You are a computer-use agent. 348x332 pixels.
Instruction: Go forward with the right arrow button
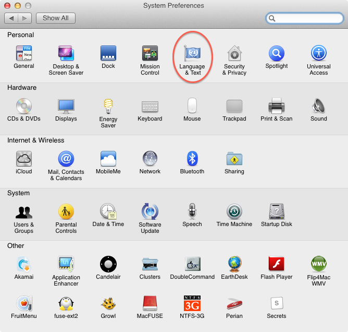click(25, 18)
